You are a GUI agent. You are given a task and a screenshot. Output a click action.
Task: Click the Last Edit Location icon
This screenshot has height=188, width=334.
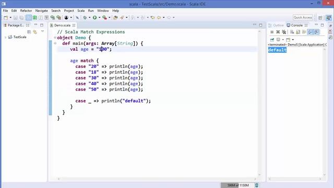[152, 17]
